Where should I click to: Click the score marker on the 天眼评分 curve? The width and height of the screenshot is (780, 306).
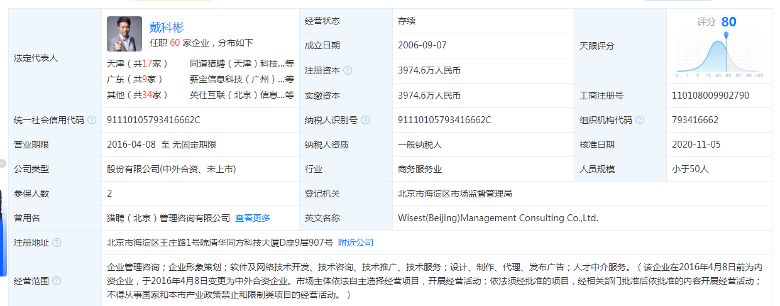[x=727, y=36]
